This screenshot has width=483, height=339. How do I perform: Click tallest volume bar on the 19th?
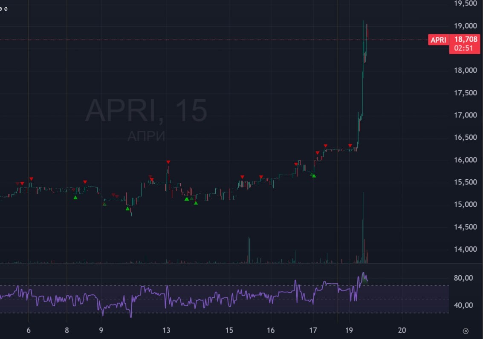(363, 228)
